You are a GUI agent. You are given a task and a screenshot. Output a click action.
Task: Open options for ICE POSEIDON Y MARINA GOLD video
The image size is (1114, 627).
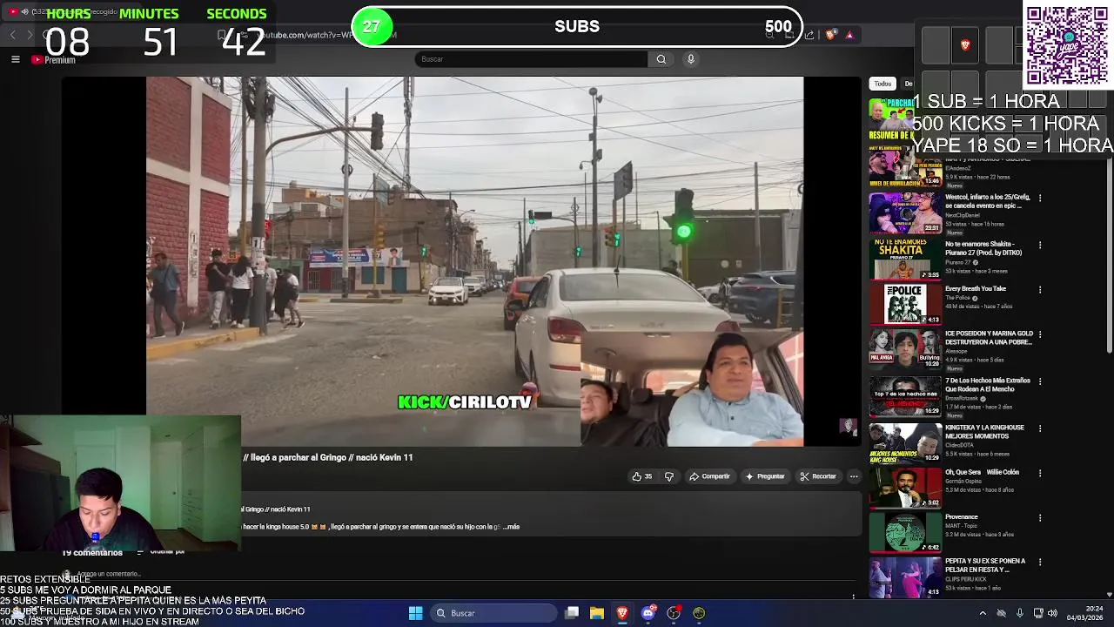point(1039,334)
